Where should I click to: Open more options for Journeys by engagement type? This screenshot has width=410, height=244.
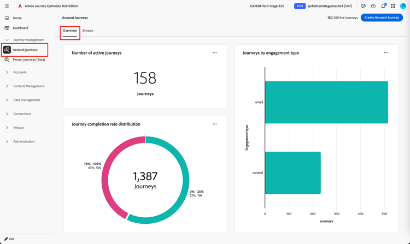(x=386, y=53)
